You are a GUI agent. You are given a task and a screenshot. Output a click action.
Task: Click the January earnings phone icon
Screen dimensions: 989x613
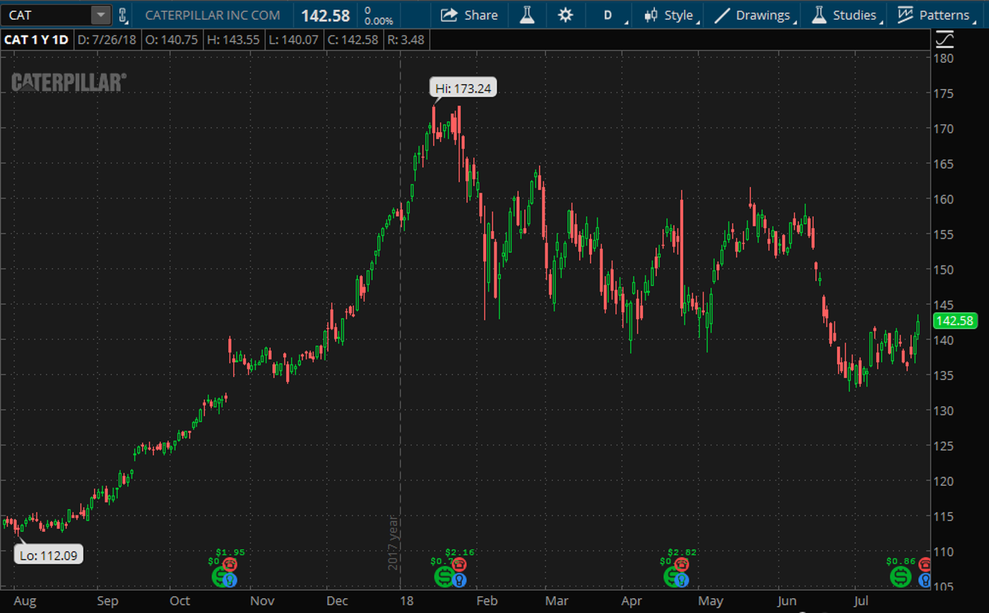[459, 564]
